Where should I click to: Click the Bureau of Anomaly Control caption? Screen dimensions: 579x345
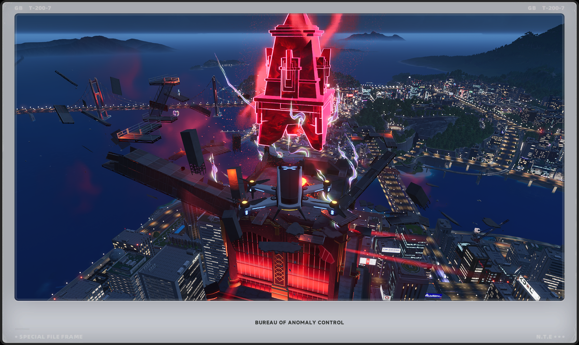coord(299,322)
